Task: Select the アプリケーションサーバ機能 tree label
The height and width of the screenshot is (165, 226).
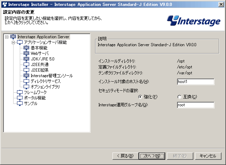Action: point(45,42)
